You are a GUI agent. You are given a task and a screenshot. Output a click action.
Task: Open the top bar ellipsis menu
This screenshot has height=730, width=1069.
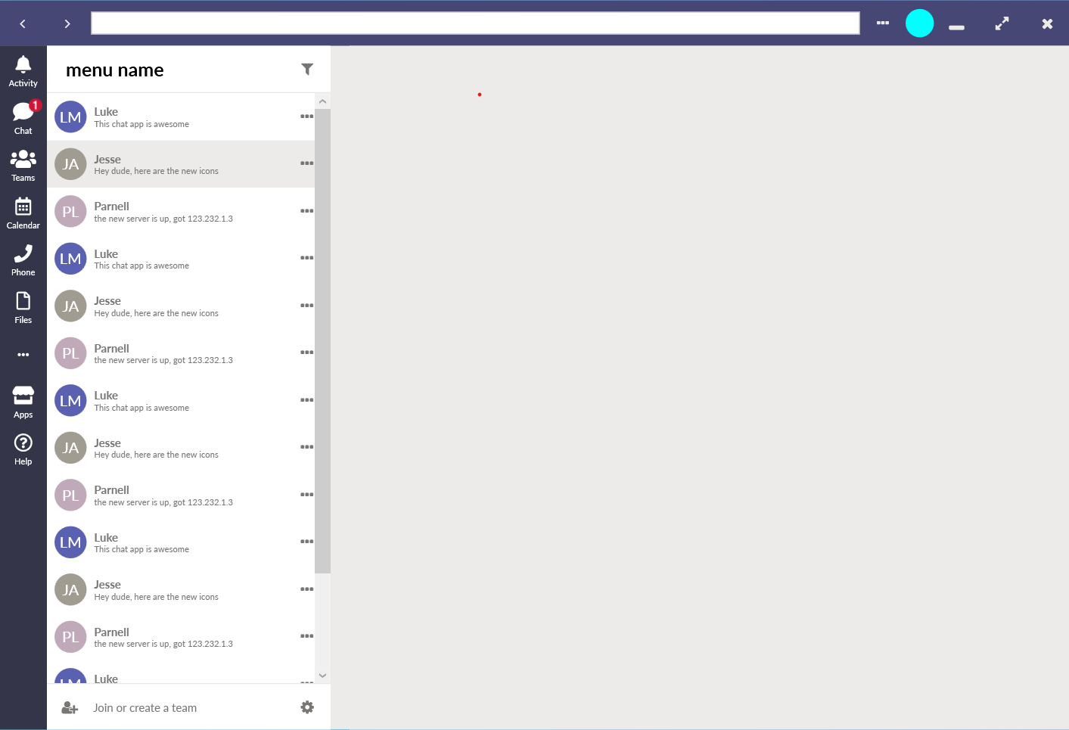tap(882, 23)
